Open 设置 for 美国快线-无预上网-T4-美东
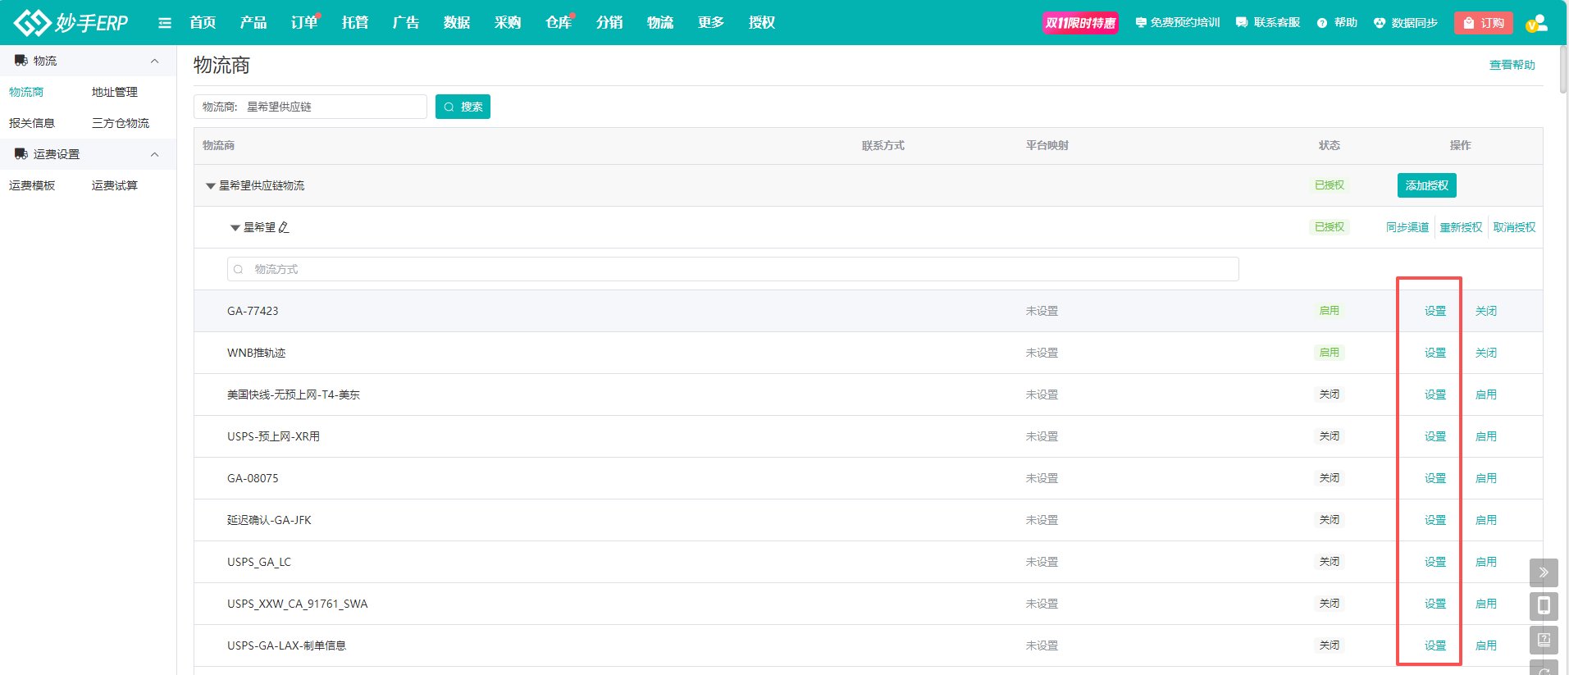The image size is (1569, 675). pyautogui.click(x=1434, y=395)
